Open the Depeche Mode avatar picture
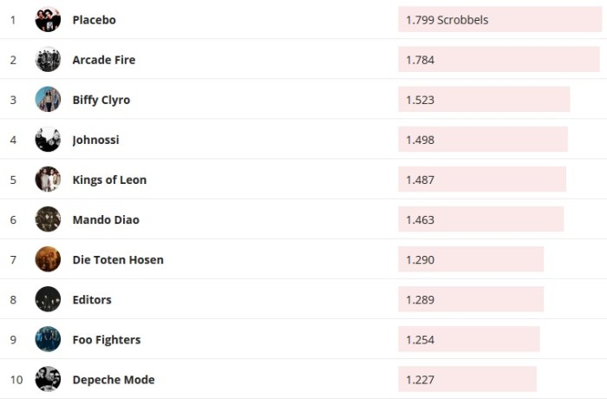 coord(48,378)
